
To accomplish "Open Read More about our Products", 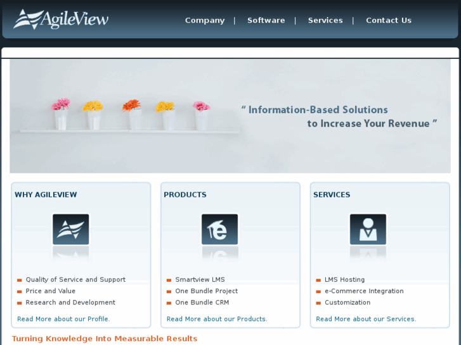I will coord(217,319).
